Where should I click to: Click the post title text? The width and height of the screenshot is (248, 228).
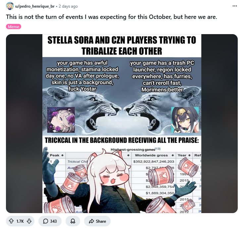(x=112, y=17)
